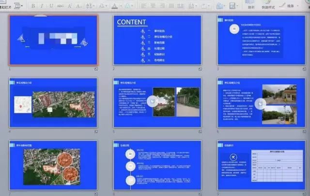Select slide 9 with table
This screenshot has height=196, width=310.
[x=262, y=165]
